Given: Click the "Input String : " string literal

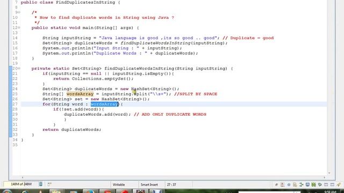Looking at the screenshot, I should [x=117, y=48].
